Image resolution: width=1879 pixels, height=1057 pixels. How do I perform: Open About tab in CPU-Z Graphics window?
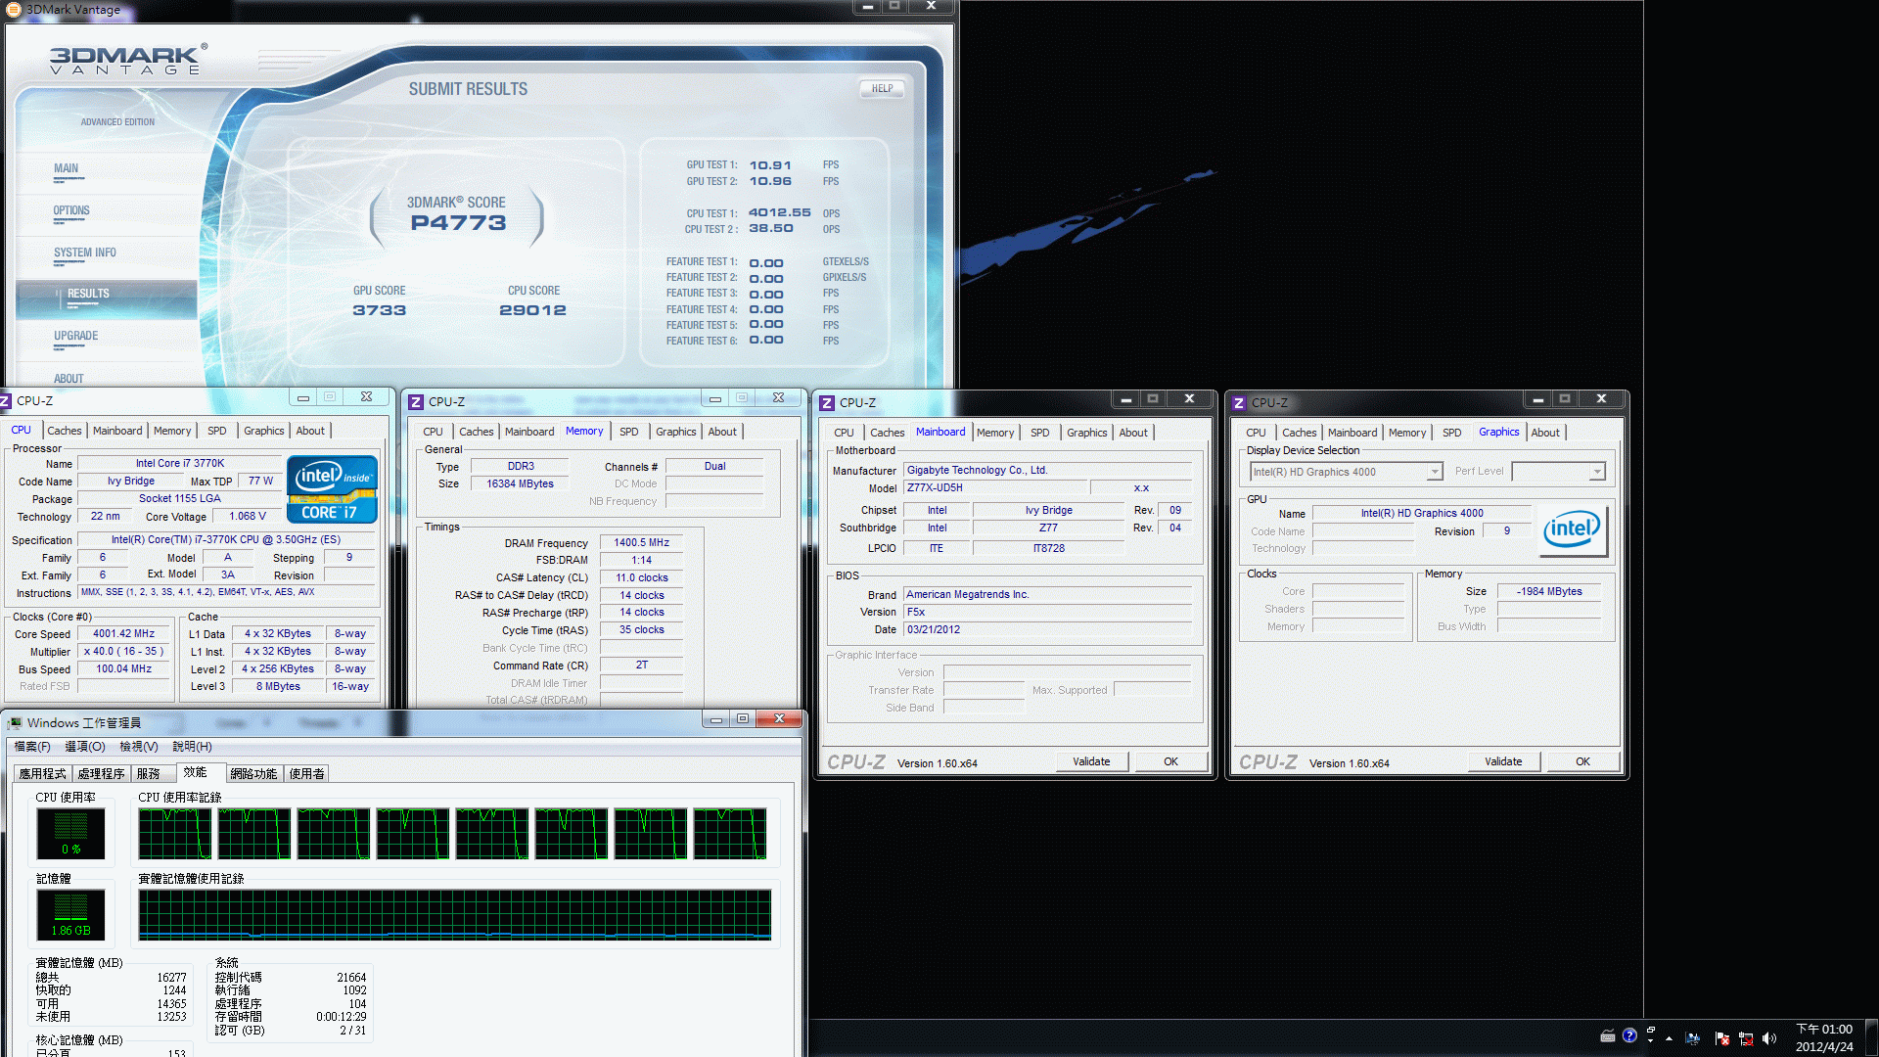[x=1545, y=433]
